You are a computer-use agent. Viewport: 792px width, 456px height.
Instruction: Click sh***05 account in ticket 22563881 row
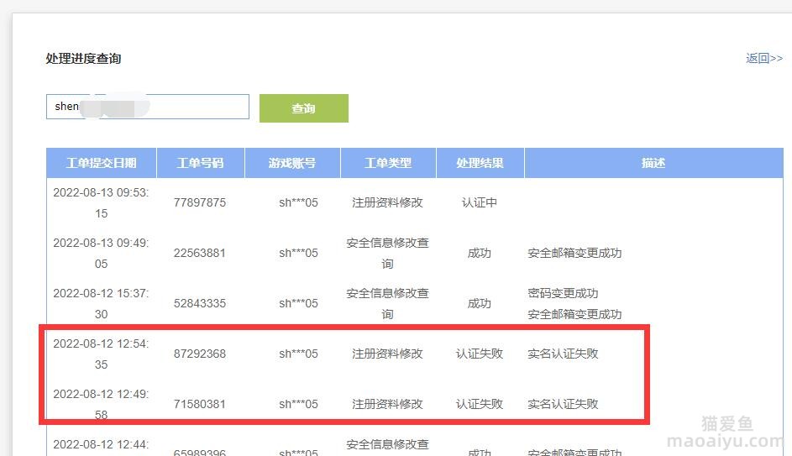(298, 253)
